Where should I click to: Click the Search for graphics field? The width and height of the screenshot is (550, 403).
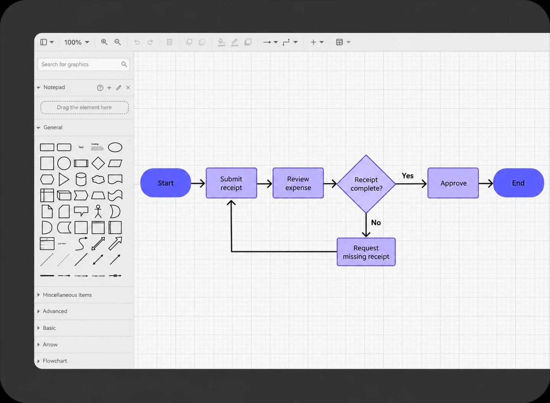[84, 64]
